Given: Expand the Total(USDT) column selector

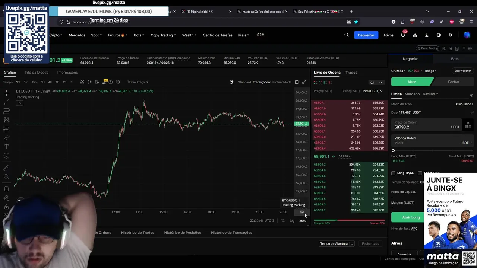Looking at the screenshot, I should tap(372, 91).
